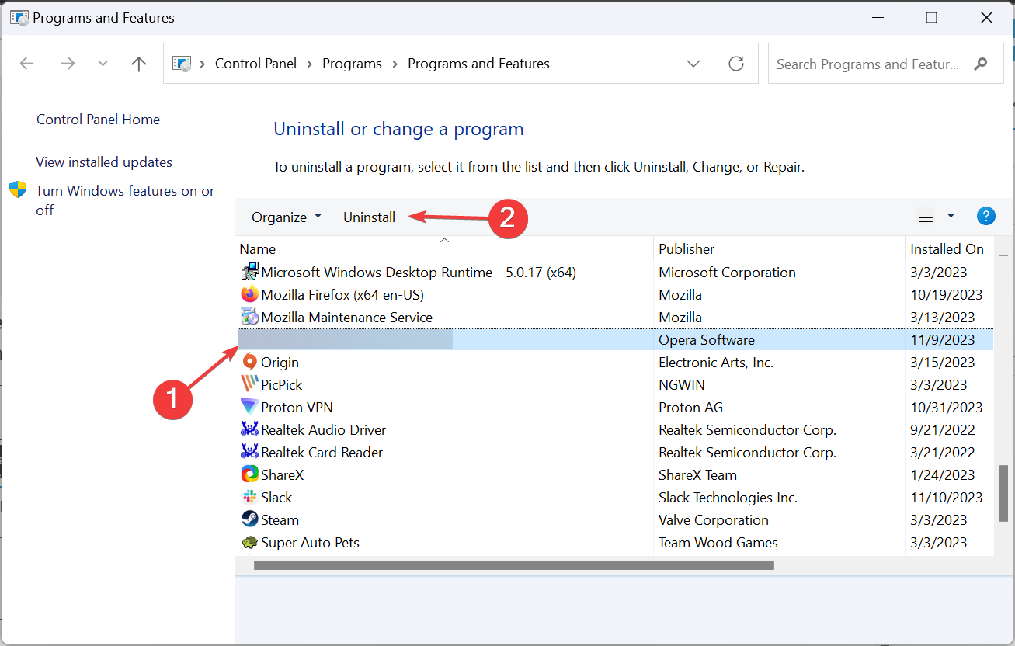The width and height of the screenshot is (1015, 646).
Task: Click the search magnifier icon
Action: point(982,64)
